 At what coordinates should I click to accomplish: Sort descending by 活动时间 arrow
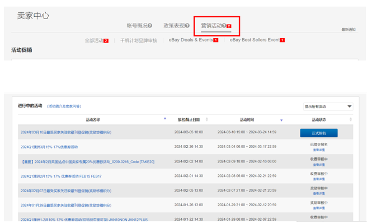tap(281, 120)
